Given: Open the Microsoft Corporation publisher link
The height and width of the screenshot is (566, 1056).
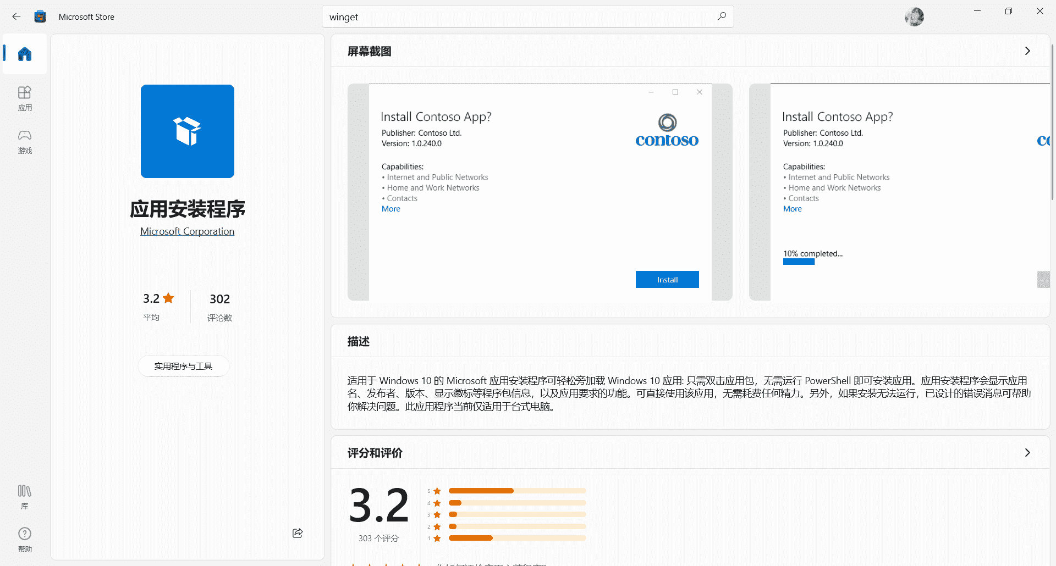Looking at the screenshot, I should (188, 231).
